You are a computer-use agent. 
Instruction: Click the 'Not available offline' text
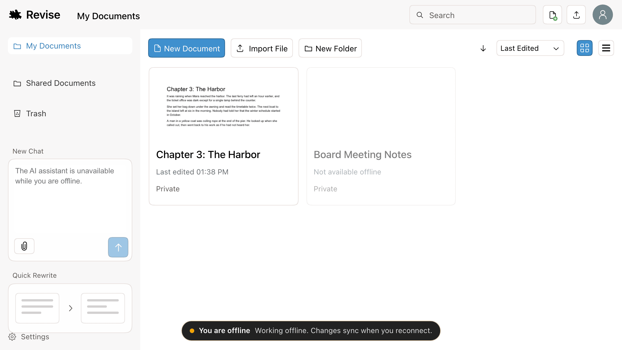tap(347, 172)
